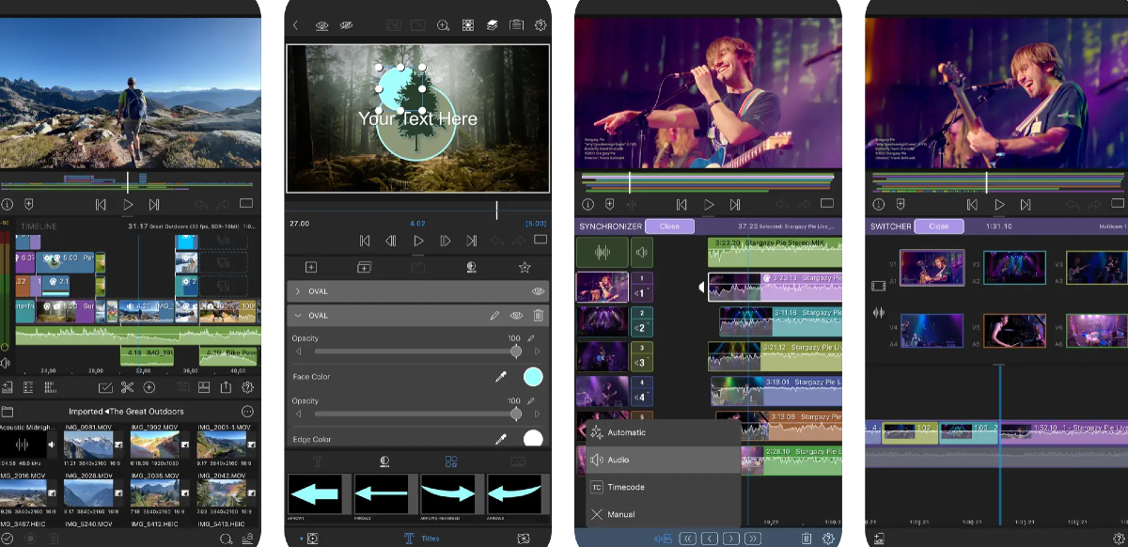Open timeline settings gear on first screen
Viewport: 1128px width, 547px height.
248,387
